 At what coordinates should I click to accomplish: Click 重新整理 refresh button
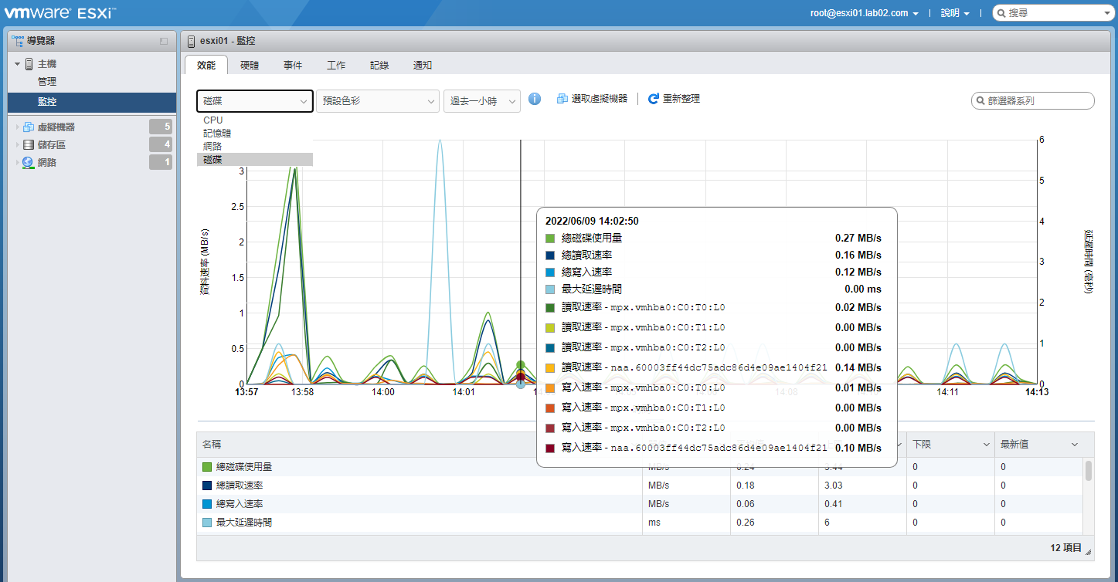point(674,99)
